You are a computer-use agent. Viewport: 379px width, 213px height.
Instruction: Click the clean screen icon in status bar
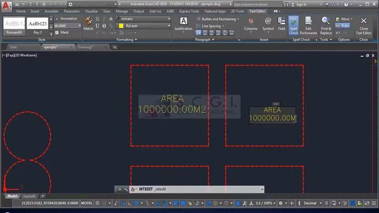pyautogui.click(x=367, y=203)
